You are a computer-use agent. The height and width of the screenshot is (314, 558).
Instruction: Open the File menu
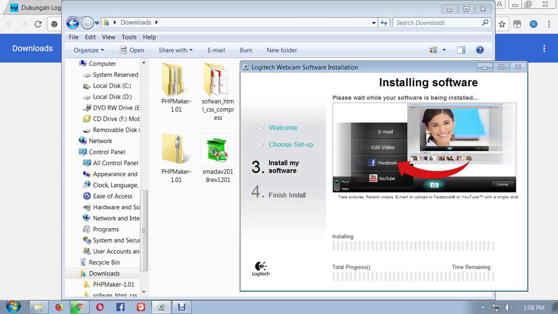point(74,37)
